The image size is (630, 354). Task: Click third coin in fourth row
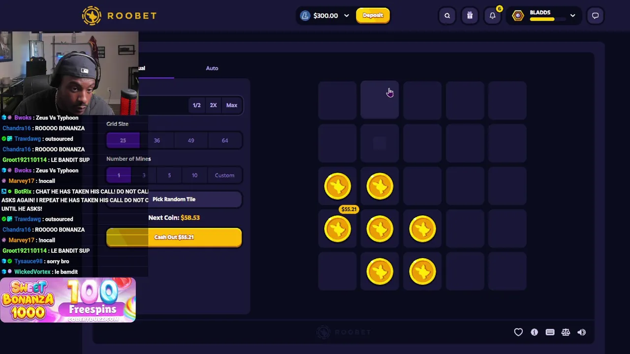point(422,229)
